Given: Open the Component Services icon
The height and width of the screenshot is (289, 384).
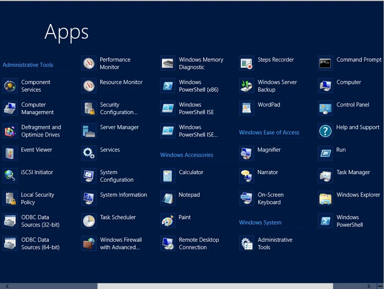Looking at the screenshot, I should click(10, 86).
